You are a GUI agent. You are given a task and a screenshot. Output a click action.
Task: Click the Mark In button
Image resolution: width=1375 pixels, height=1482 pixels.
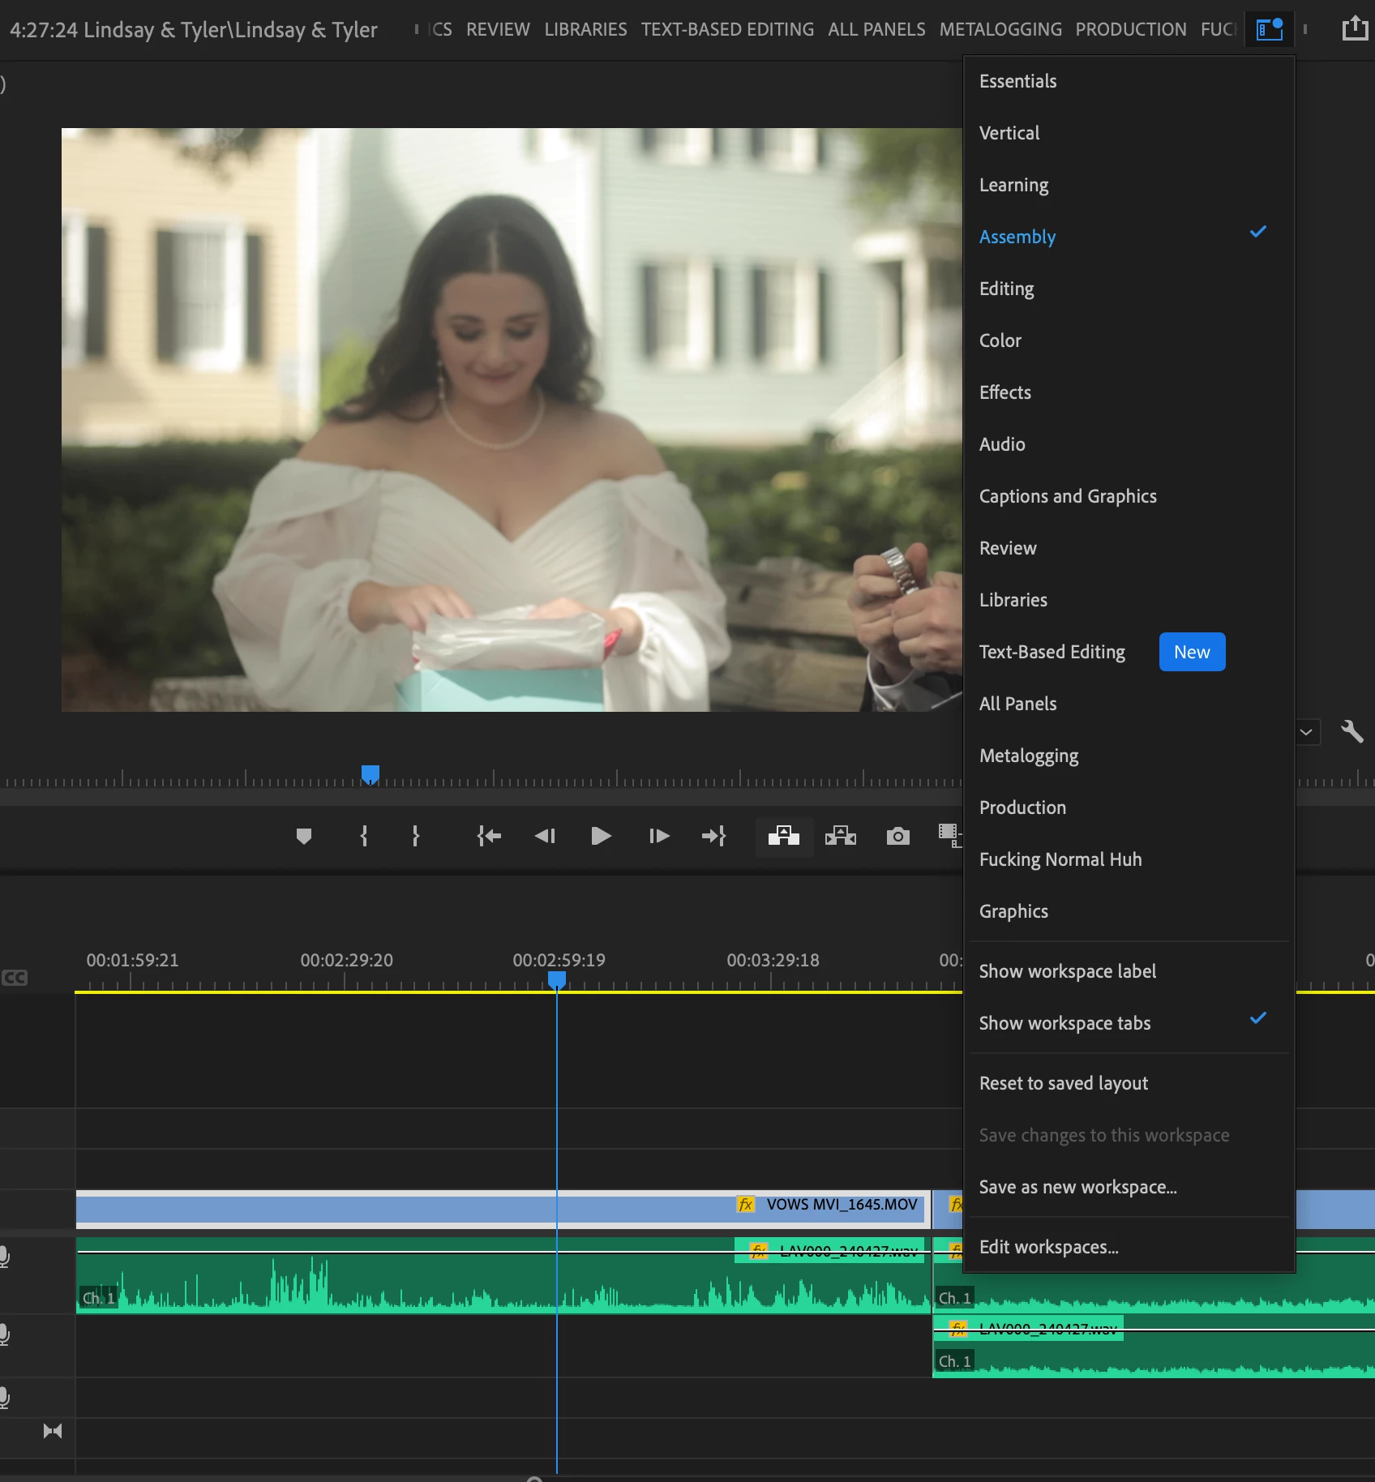tap(364, 836)
